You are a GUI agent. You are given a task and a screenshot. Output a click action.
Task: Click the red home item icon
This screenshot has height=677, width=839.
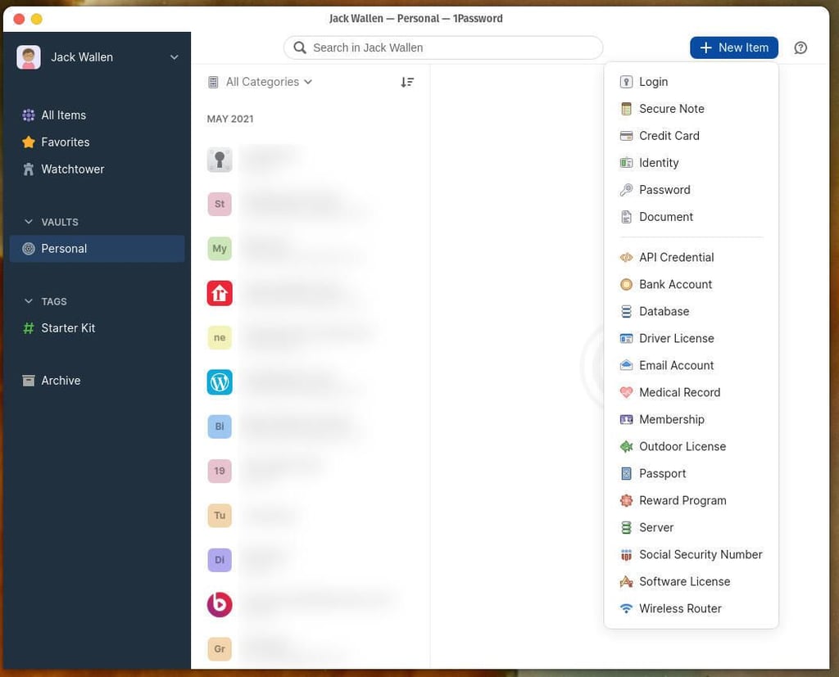[220, 293]
